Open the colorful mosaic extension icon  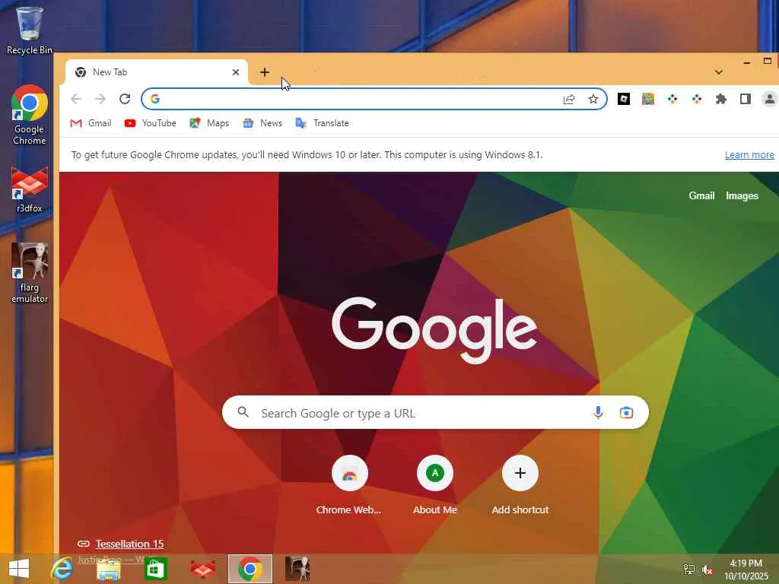click(x=648, y=99)
